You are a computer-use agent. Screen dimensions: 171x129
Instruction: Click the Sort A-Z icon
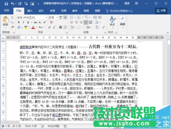point(97,27)
